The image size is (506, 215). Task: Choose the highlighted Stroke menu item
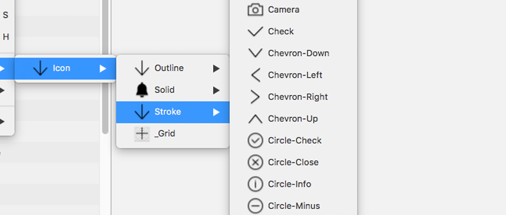[168, 112]
